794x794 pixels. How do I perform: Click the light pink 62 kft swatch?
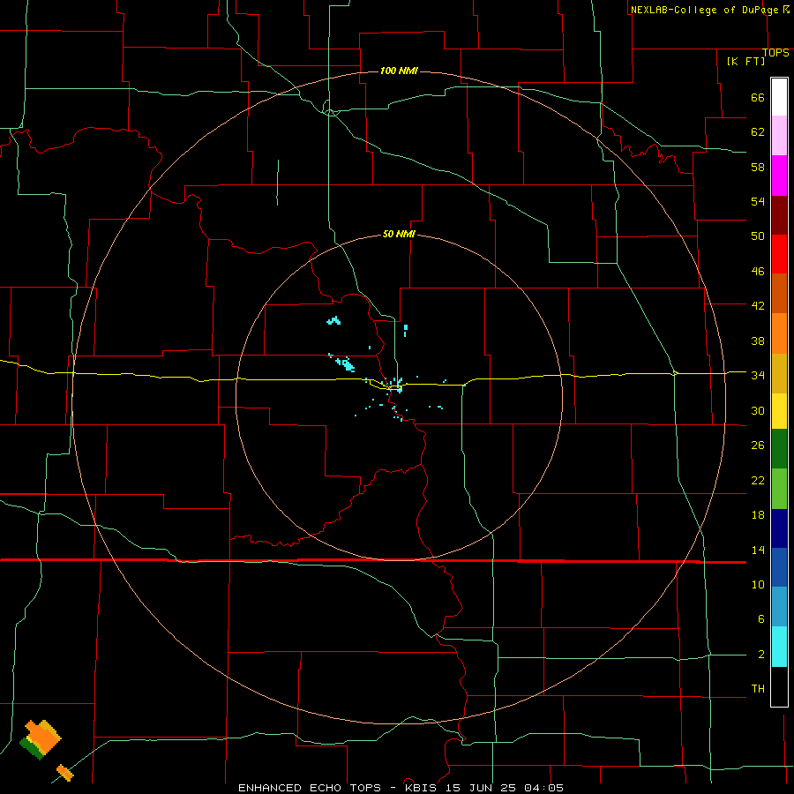pyautogui.click(x=779, y=136)
